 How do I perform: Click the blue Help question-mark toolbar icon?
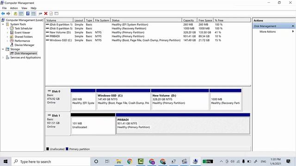[28, 13]
